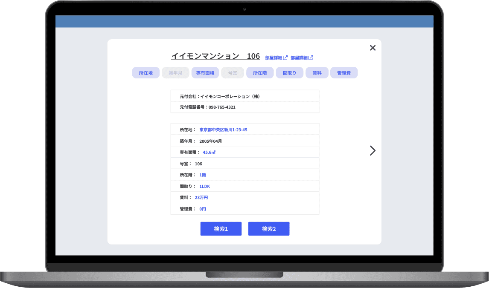Toggle the 所在地 filter chip
This screenshot has height=288, width=489.
pos(146,73)
